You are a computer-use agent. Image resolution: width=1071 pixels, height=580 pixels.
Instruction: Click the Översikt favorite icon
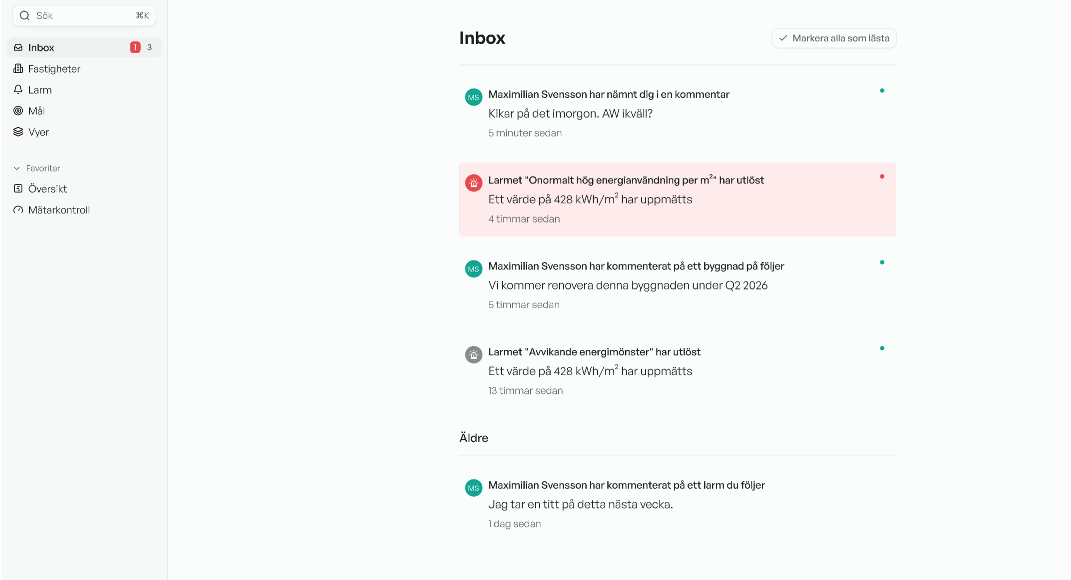pos(18,189)
